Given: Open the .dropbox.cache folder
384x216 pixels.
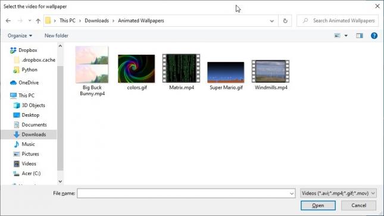Looking at the screenshot, I should click(39, 60).
